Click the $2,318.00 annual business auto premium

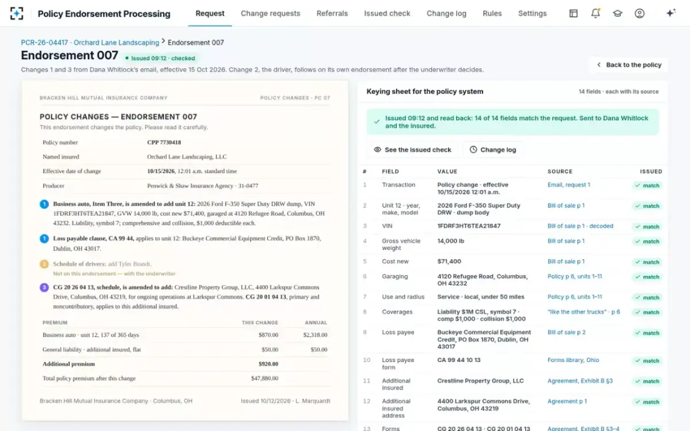pos(315,335)
